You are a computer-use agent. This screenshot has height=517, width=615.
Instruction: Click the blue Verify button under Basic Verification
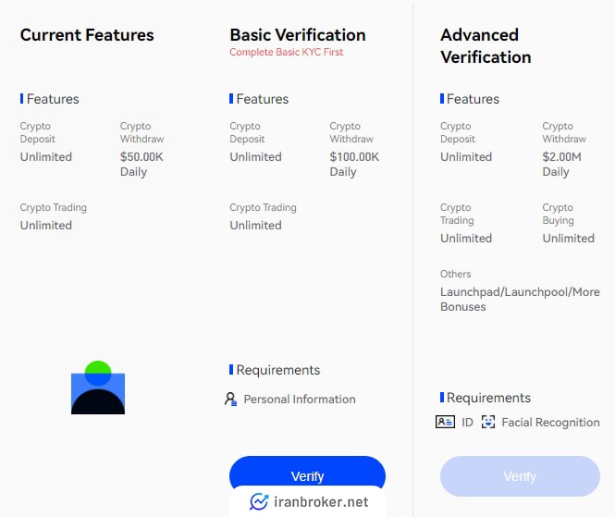click(x=307, y=473)
